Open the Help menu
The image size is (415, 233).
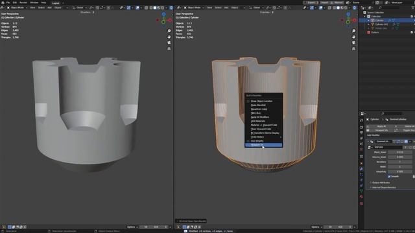click(43, 3)
